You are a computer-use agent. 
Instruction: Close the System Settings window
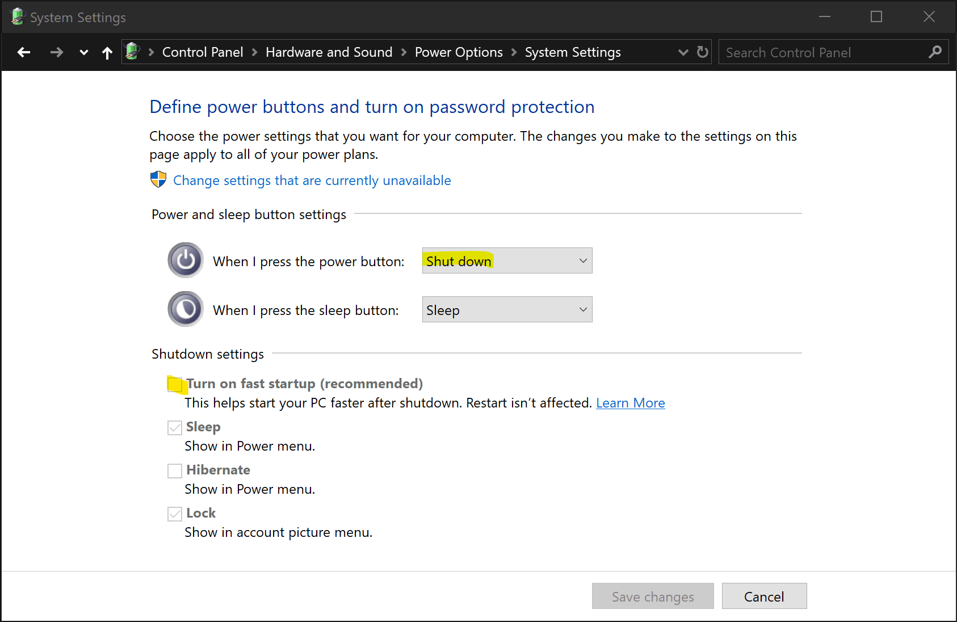click(929, 17)
